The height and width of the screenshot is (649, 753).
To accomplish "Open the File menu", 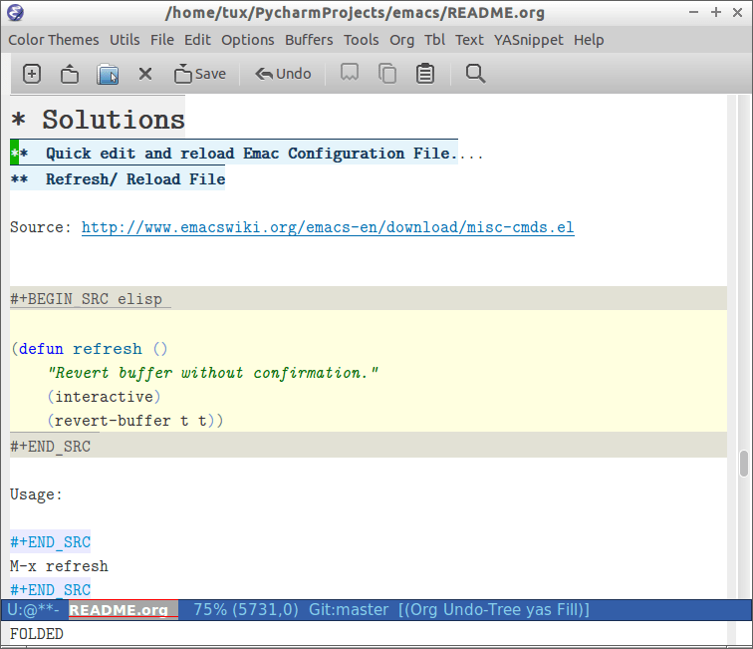I will click(161, 40).
